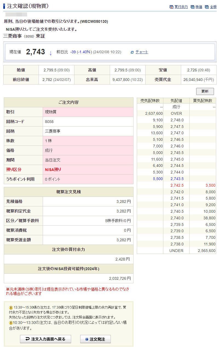This screenshot has width=220, height=350.
Task: Click the icon beside the 全板 link
Action: (207, 7)
